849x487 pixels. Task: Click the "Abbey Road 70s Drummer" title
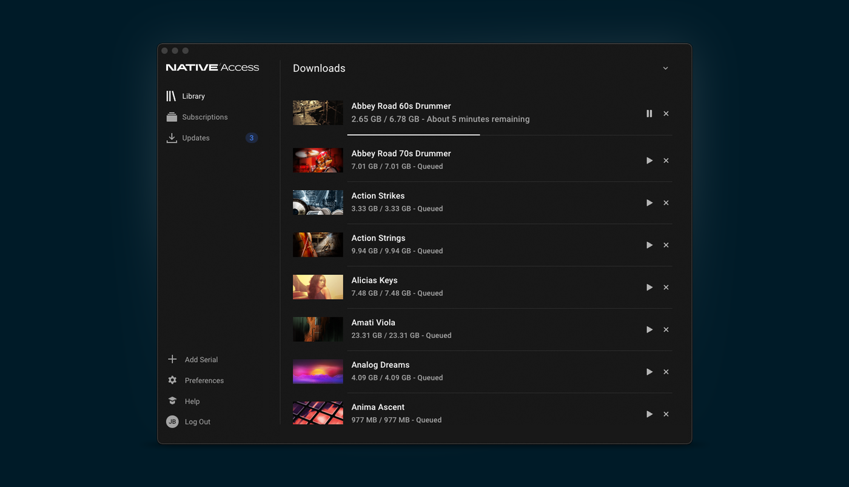tap(401, 154)
